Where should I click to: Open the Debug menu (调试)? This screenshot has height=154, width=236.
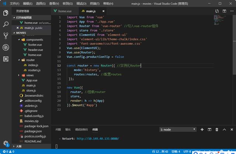[81, 3]
